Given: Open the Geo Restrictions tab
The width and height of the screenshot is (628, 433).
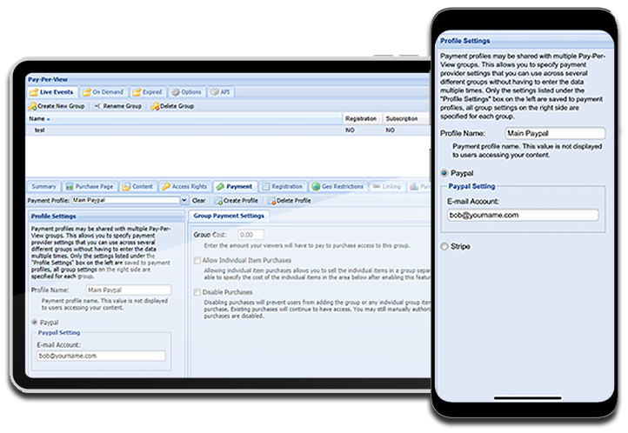Looking at the screenshot, I should [337, 186].
